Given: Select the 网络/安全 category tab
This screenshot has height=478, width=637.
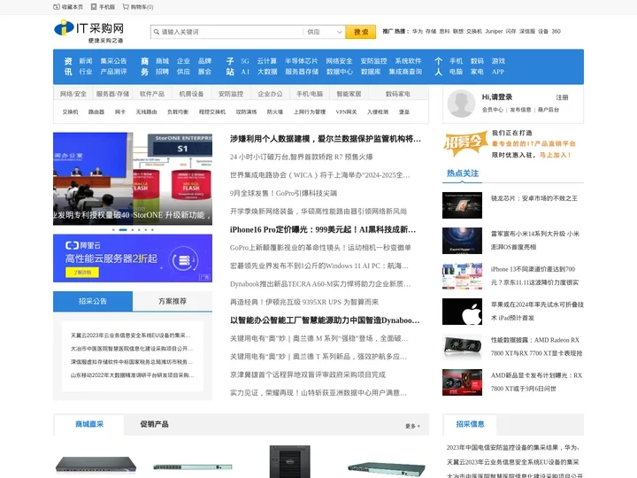Looking at the screenshot, I should (73, 94).
